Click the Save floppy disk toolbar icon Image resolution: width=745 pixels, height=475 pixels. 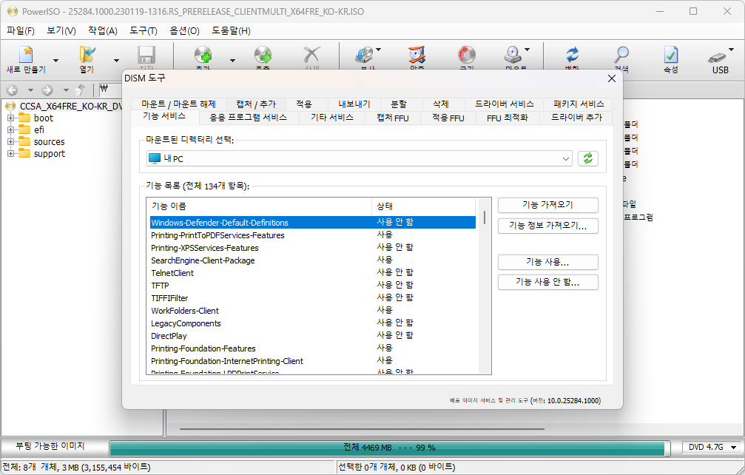click(x=146, y=55)
